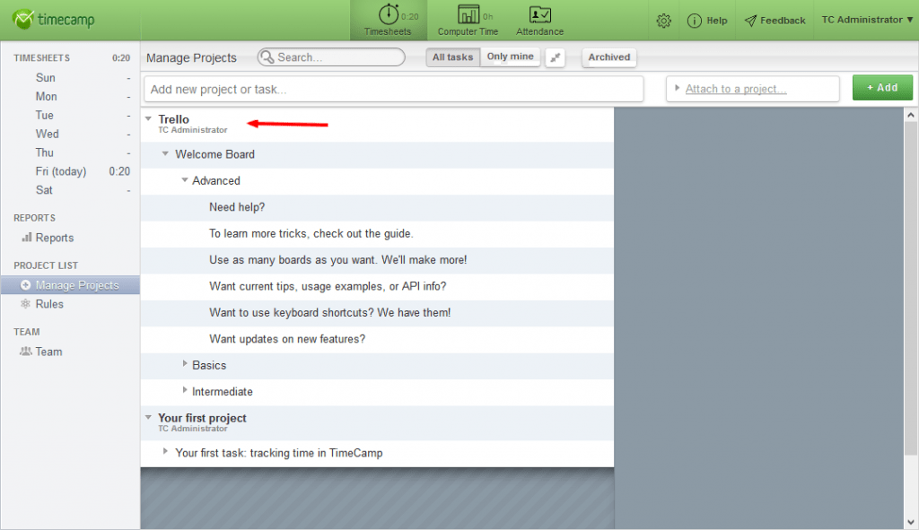
Task: Click the TimeCamp logo
Action: pos(54,20)
